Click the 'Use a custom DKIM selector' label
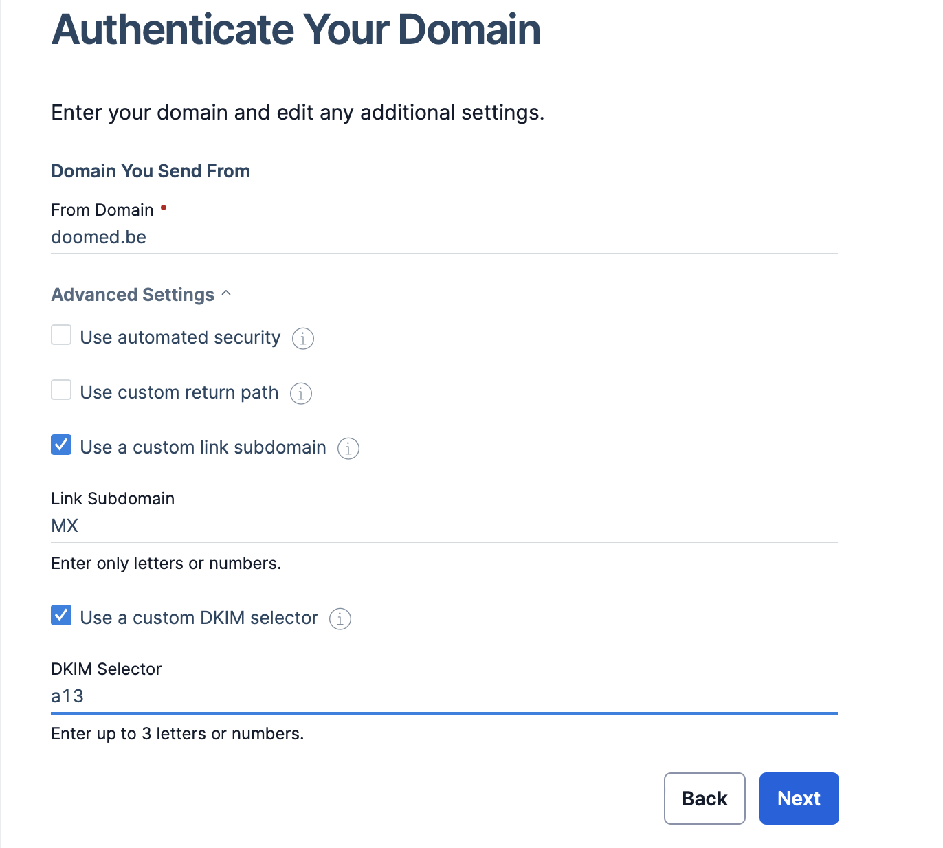 (x=199, y=618)
